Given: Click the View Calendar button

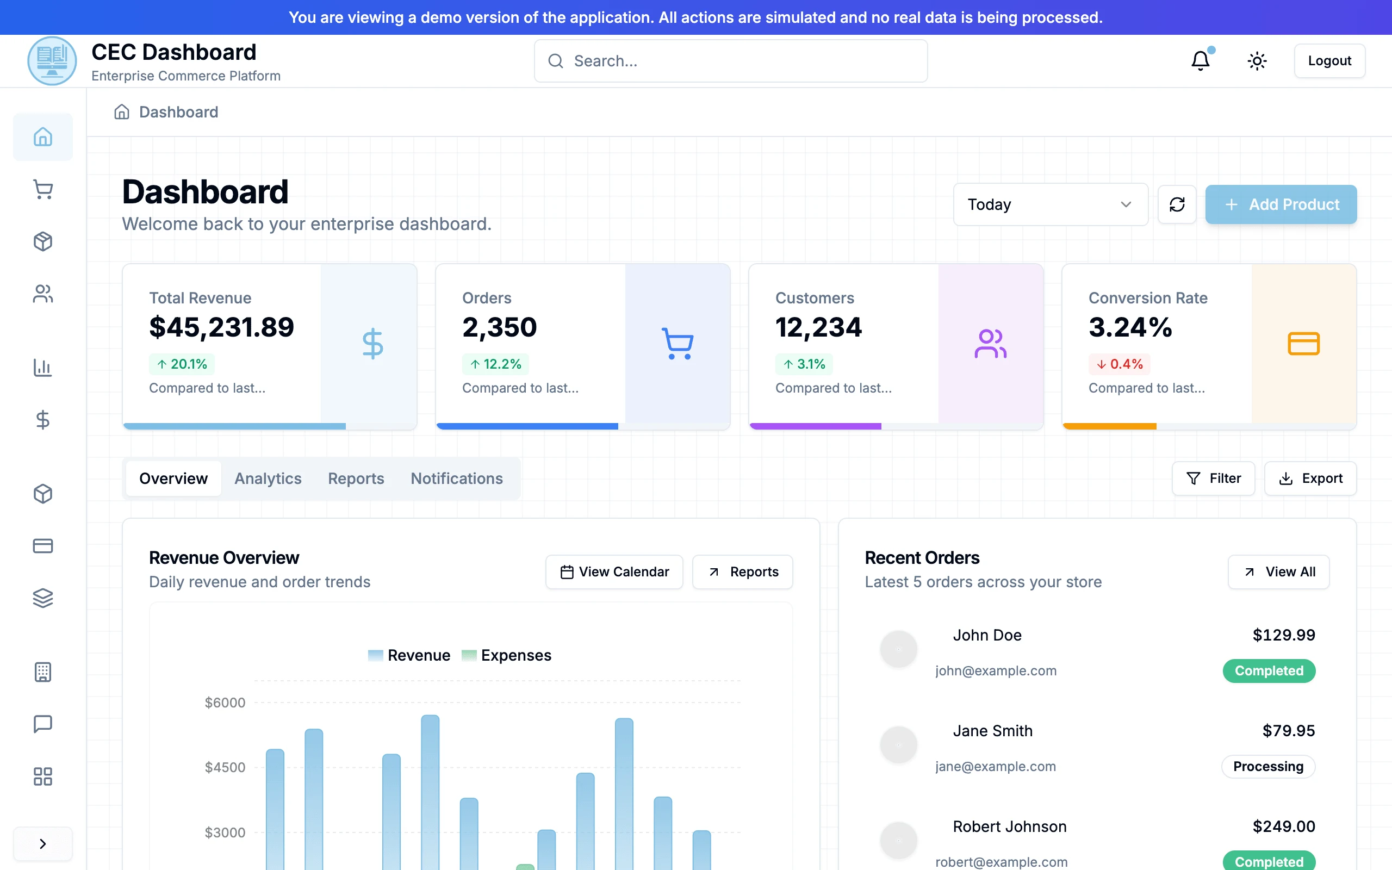Looking at the screenshot, I should pos(614,571).
